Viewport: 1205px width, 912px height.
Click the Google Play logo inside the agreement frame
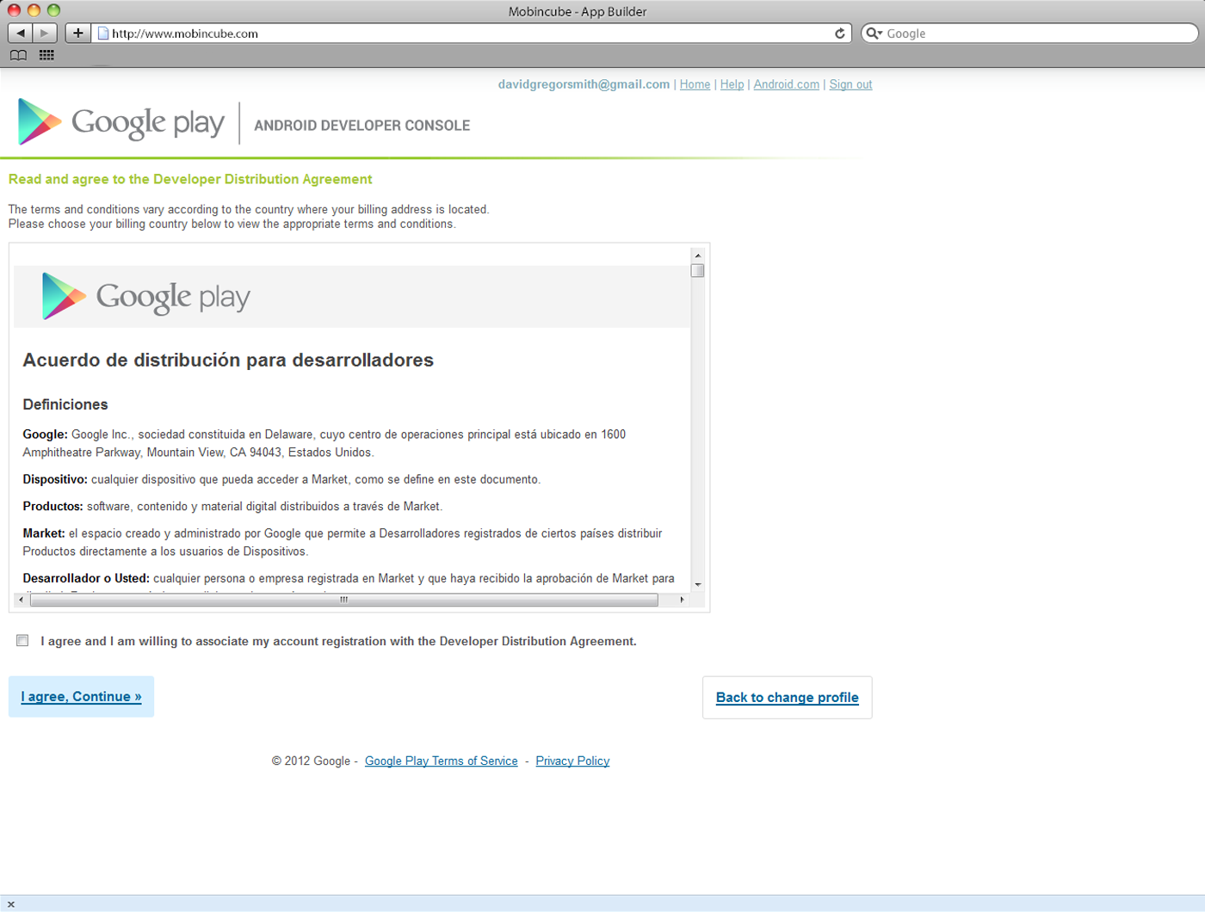coord(146,297)
